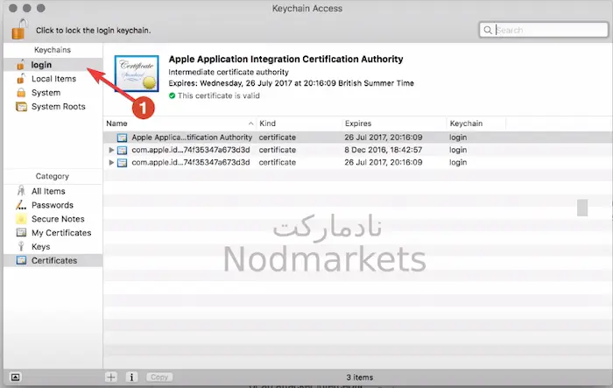The height and width of the screenshot is (388, 613).
Task: Click the magnifying glass search icon
Action: pyautogui.click(x=488, y=30)
